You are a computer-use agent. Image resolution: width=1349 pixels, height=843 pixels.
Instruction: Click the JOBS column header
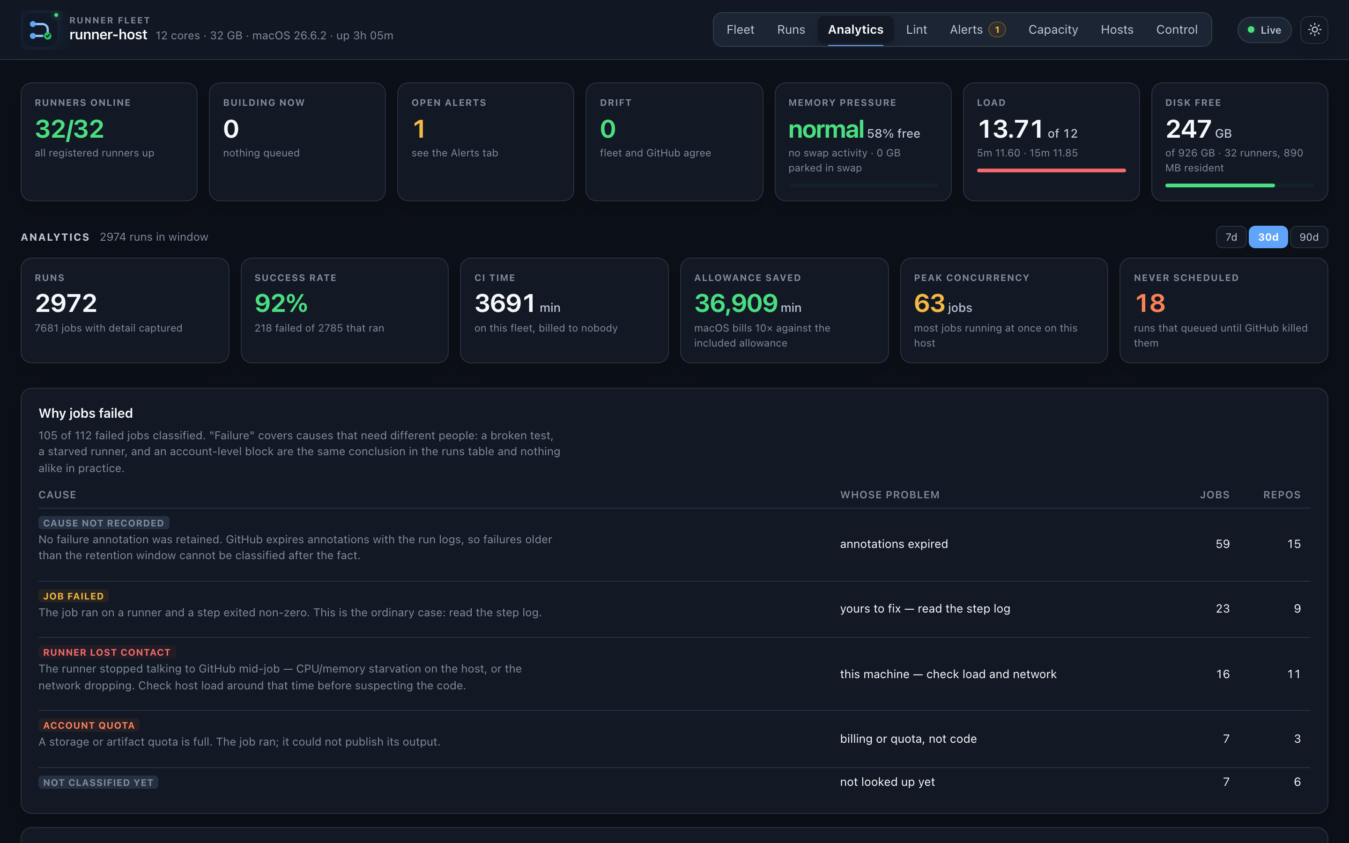(1215, 495)
